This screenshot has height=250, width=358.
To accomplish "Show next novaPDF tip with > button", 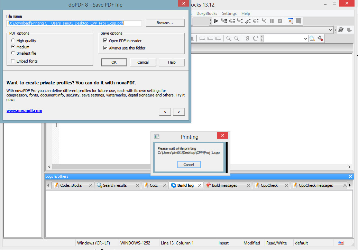I will click(x=179, y=112).
